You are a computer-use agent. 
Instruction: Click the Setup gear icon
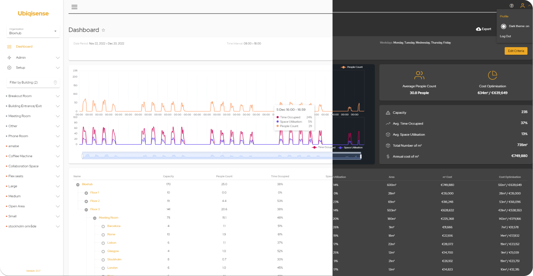pos(9,68)
